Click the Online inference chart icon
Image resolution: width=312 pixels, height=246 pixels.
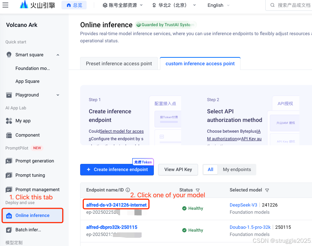9,216
